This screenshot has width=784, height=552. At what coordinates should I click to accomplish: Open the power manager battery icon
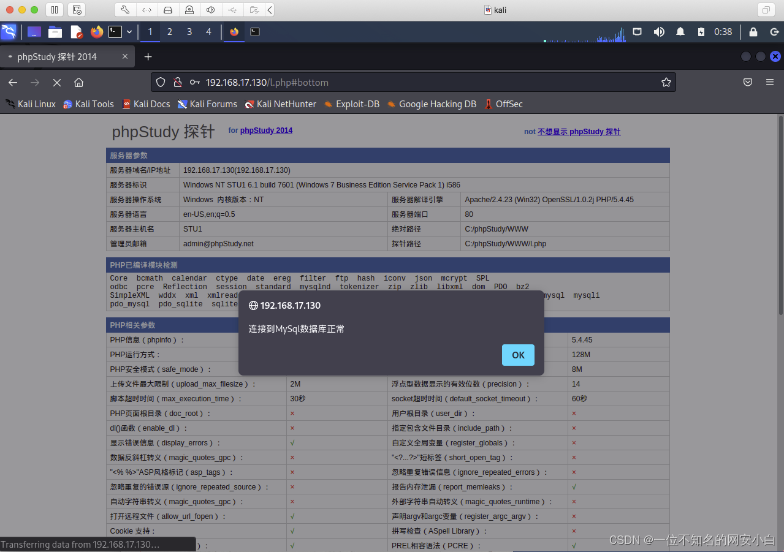[701, 32]
